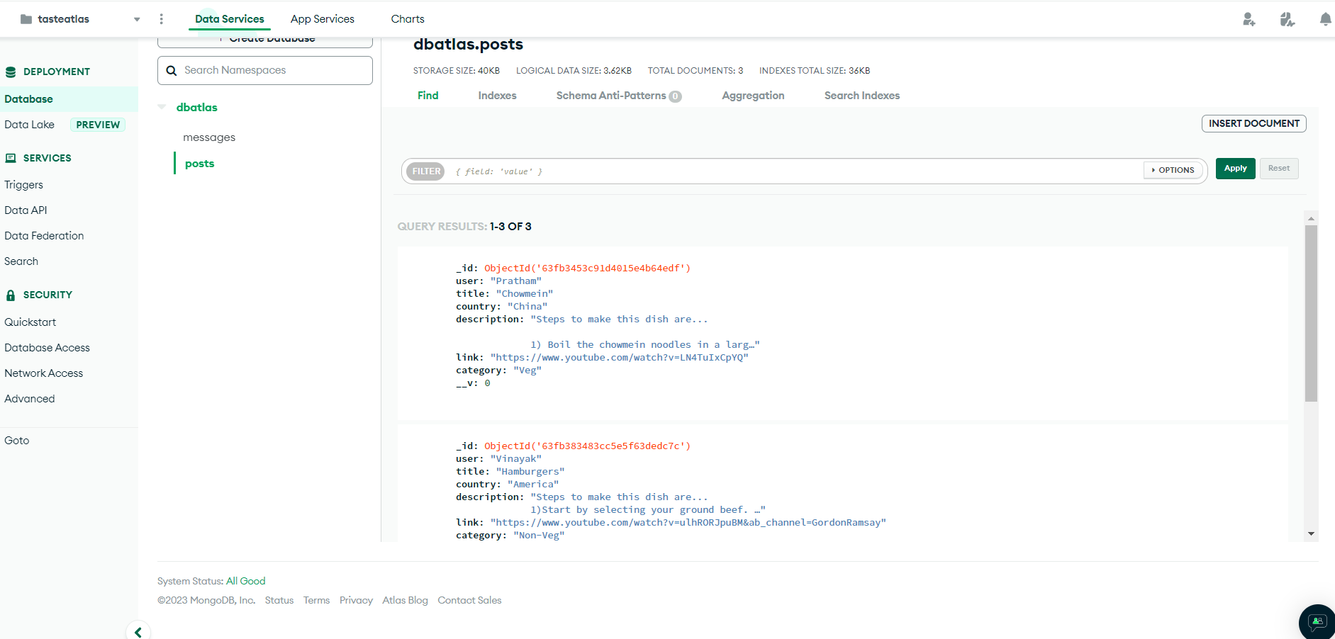This screenshot has height=639, width=1335.
Task: Click the title value "Chowmein"
Action: pos(525,294)
